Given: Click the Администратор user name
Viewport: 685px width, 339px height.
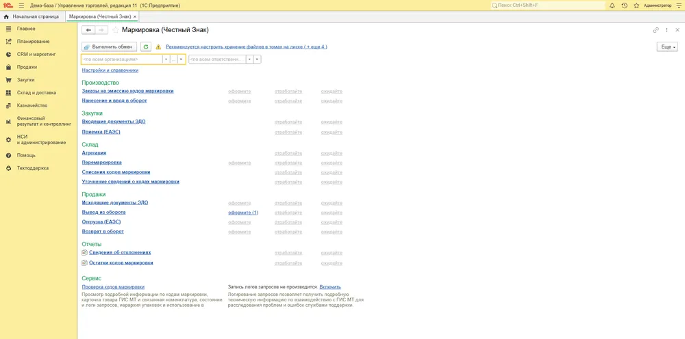Looking at the screenshot, I should pyautogui.click(x=658, y=5).
